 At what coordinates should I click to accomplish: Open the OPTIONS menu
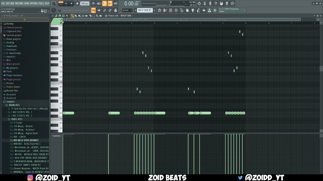pos(34,3)
